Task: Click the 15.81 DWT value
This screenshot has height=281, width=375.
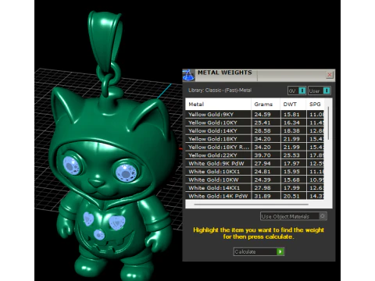Action: click(291, 114)
